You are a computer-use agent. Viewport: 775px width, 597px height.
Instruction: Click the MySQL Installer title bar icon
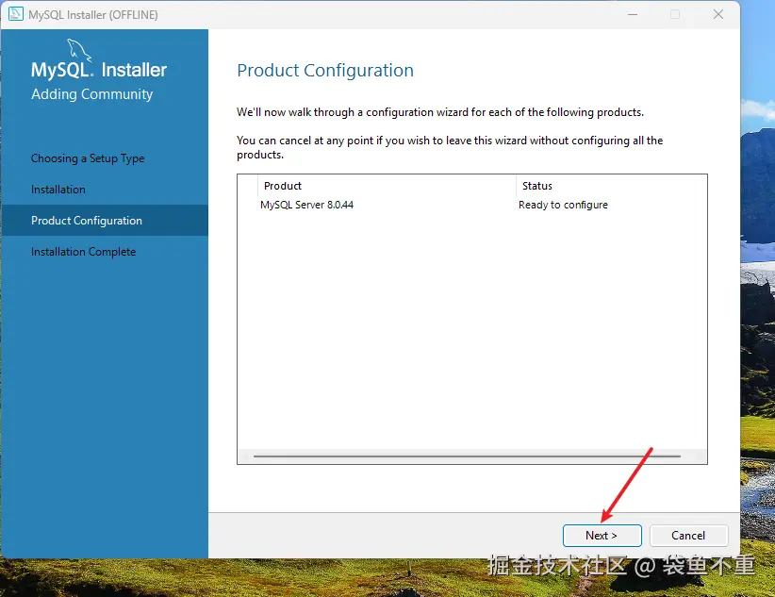tap(16, 14)
